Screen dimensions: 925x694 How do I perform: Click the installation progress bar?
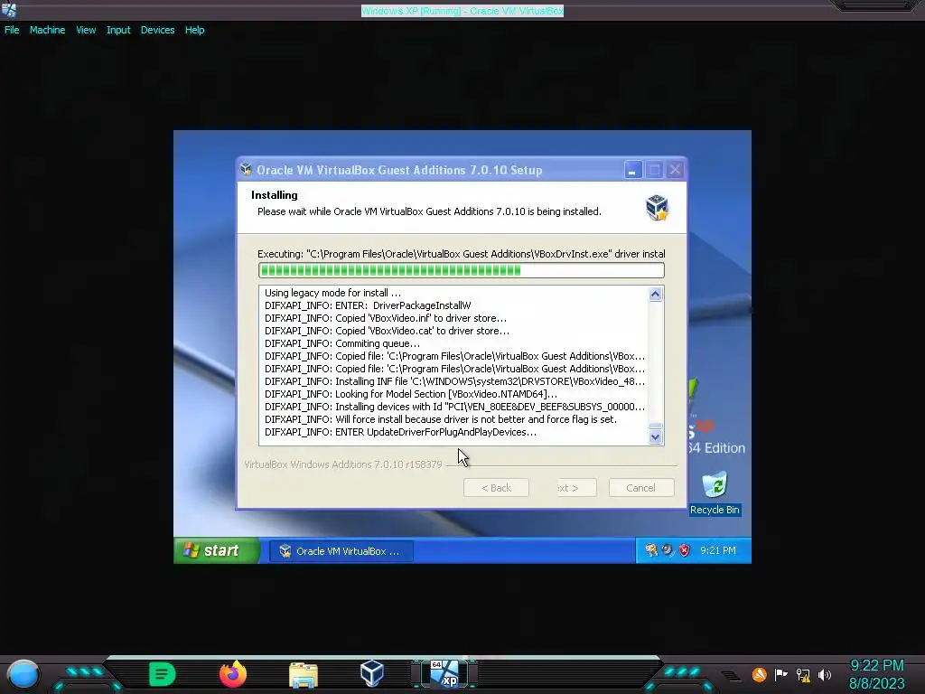462,270
